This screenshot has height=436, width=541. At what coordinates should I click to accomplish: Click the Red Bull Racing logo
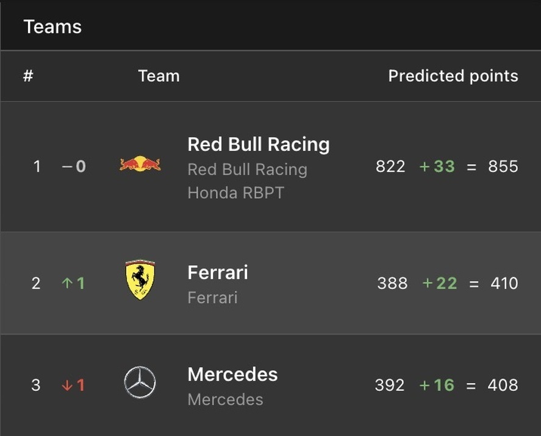tap(140, 164)
